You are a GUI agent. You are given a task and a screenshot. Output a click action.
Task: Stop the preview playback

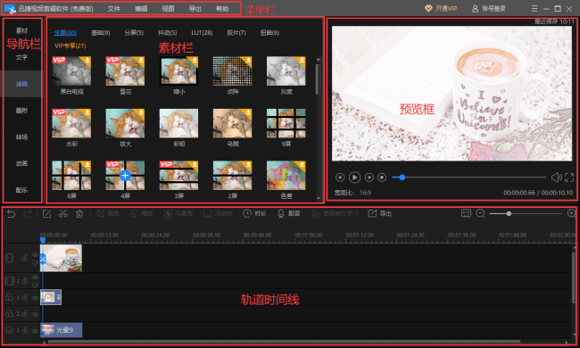pos(382,178)
